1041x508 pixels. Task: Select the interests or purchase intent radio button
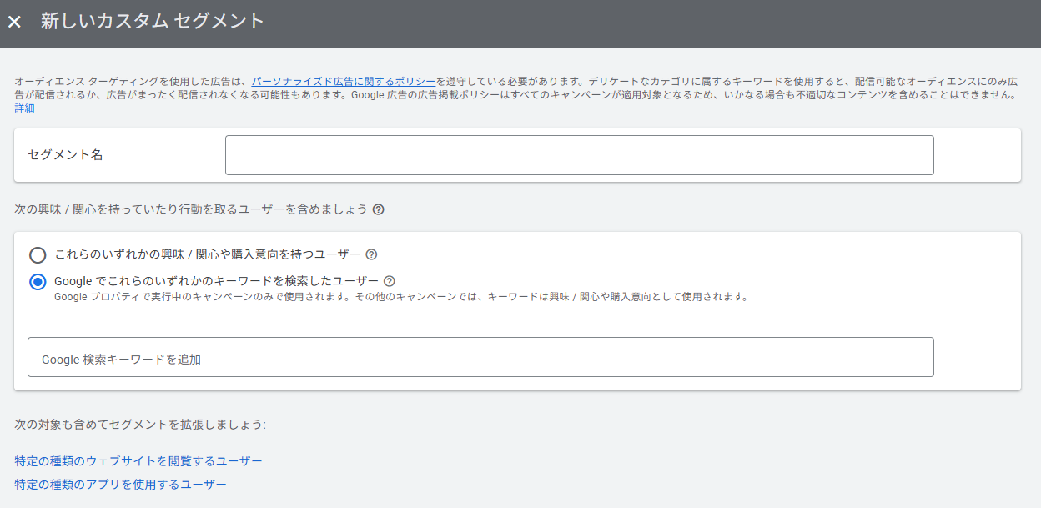[38, 255]
